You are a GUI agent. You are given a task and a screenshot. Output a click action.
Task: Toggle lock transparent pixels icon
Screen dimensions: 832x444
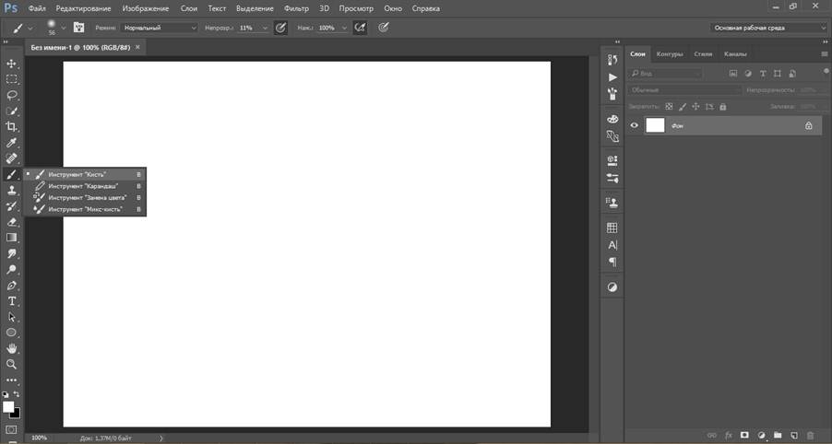click(x=669, y=107)
